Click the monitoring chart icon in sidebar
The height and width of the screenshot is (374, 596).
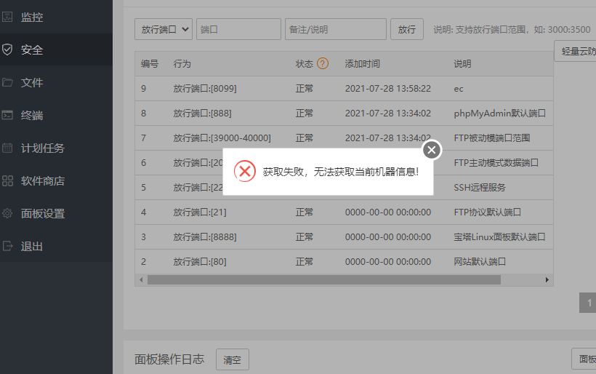click(x=7, y=17)
